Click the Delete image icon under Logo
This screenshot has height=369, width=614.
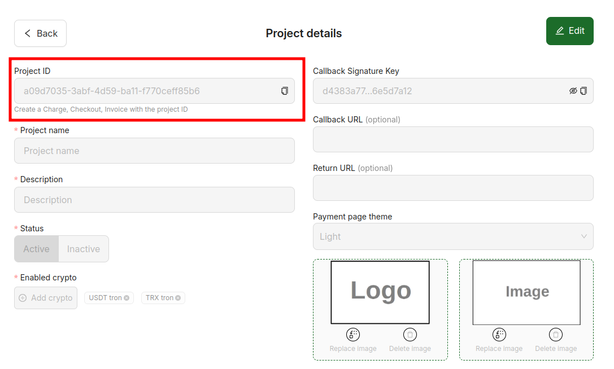410,335
